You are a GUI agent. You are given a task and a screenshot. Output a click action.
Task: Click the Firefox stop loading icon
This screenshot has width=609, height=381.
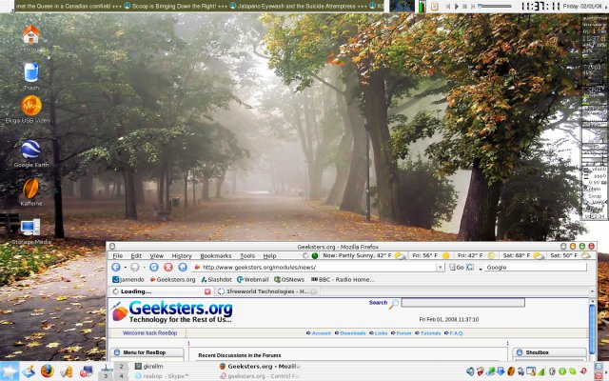tap(168, 268)
